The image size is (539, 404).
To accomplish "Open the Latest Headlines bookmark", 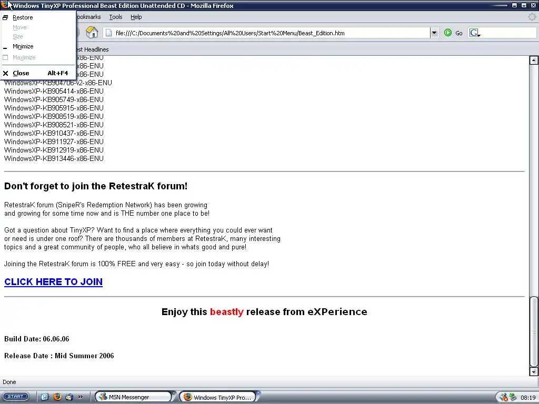I will 92,49.
